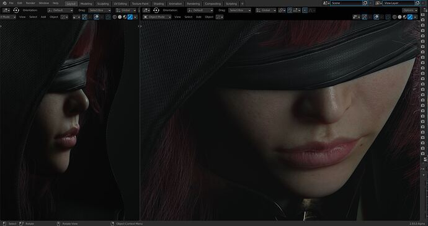The width and height of the screenshot is (428, 226).
Task: Select rendered shading in right viewport
Action: [410, 17]
